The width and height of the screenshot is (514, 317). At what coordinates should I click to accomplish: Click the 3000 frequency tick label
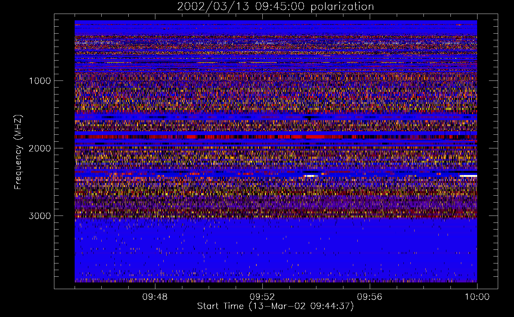tap(40, 216)
